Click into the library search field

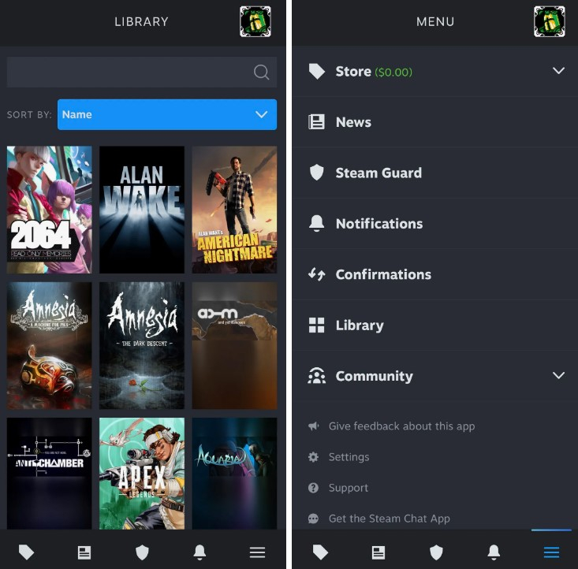[126, 73]
